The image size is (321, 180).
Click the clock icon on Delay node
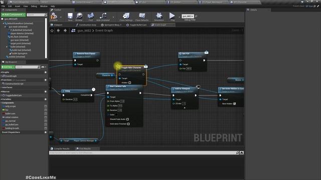point(93,89)
